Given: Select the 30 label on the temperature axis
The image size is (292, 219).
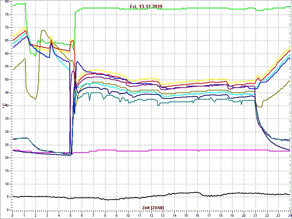Looking at the screenshot, I should (6, 132).
